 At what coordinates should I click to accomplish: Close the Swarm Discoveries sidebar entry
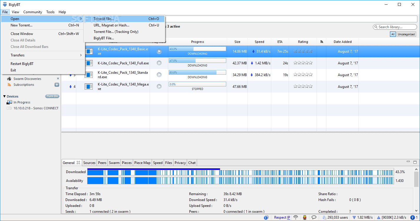click(58, 78)
